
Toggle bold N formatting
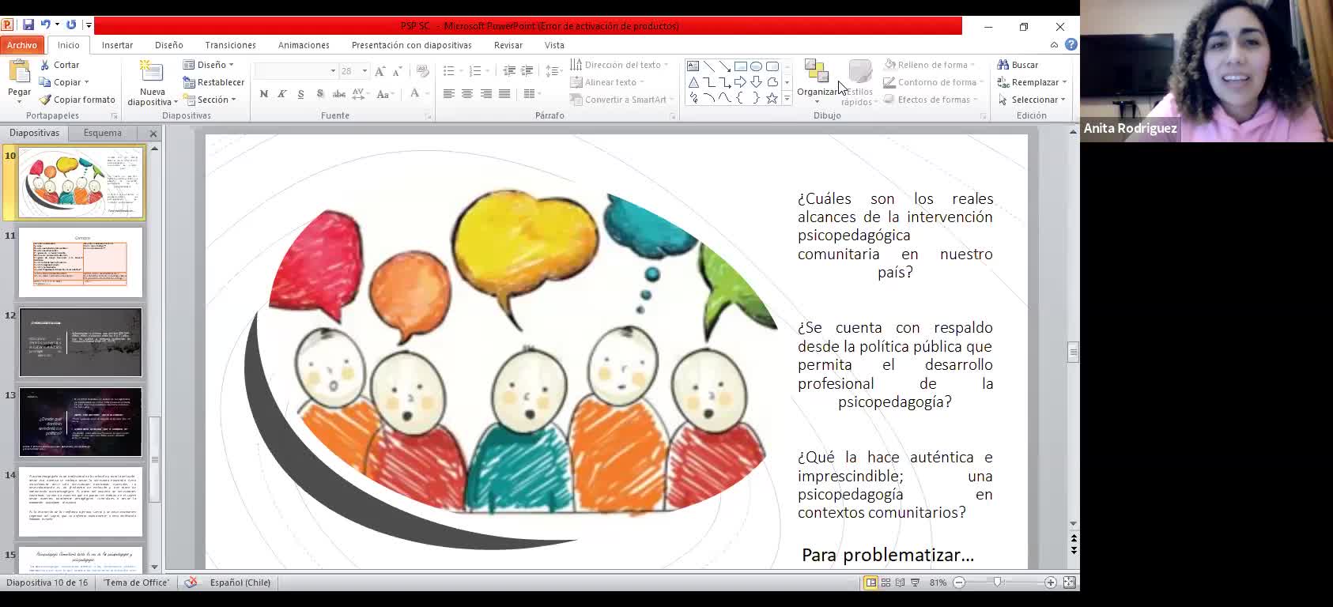tap(263, 94)
